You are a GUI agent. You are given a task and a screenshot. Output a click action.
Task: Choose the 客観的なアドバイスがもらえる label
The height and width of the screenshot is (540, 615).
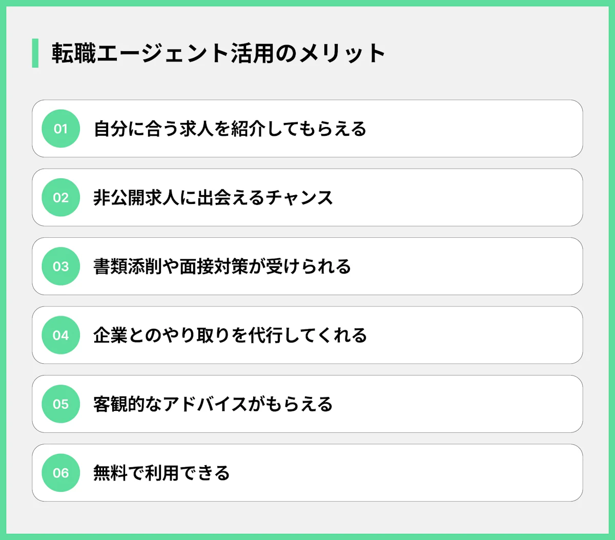point(213,404)
